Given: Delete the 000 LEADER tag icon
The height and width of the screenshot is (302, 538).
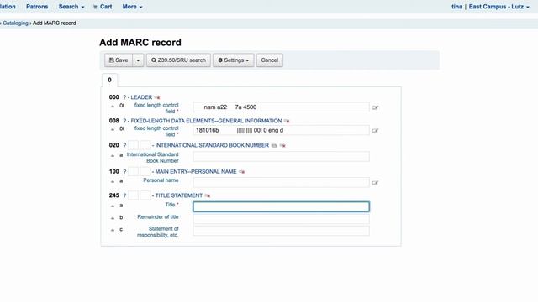Looking at the screenshot, I should (x=157, y=97).
